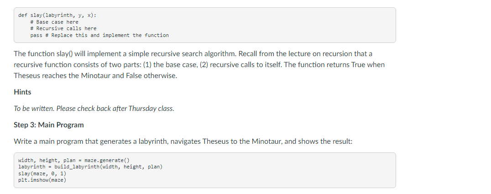Click the 'pass # Replace this' code line
491x194 pixels.
[x=99, y=35]
